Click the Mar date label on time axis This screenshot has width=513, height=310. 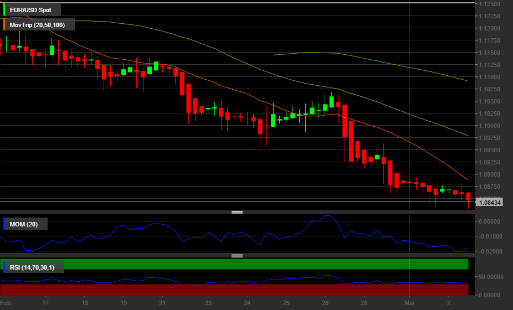point(409,303)
